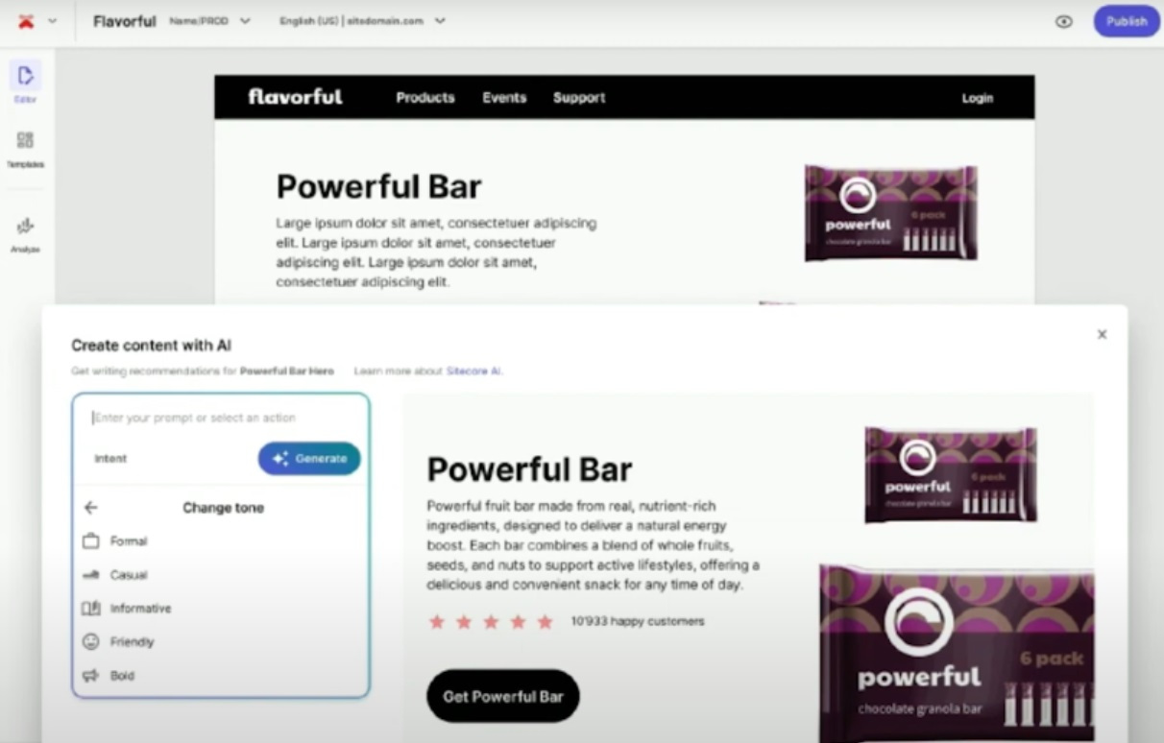The image size is (1164, 743).
Task: Toggle the preview eye icon
Action: click(x=1063, y=21)
